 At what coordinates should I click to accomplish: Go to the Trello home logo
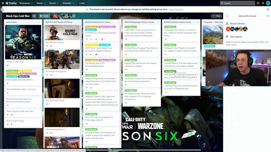pos(11,3)
